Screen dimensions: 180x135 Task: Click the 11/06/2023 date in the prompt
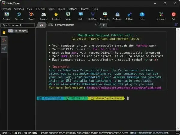tap(52, 98)
